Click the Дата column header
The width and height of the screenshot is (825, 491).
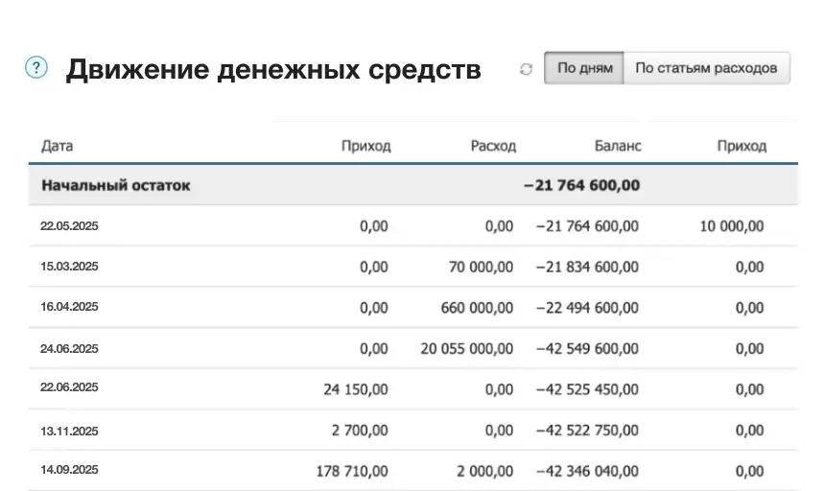(58, 146)
